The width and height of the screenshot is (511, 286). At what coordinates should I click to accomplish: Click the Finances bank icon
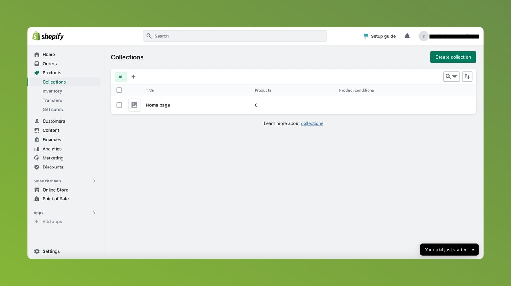click(x=37, y=139)
